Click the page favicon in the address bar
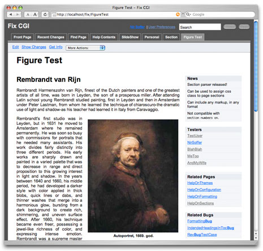Image resolution: width=263 pixels, height=251 pixels. point(54,15)
